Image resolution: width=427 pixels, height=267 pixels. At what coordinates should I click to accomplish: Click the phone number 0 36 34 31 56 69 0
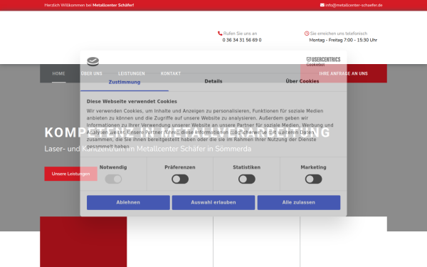click(242, 40)
